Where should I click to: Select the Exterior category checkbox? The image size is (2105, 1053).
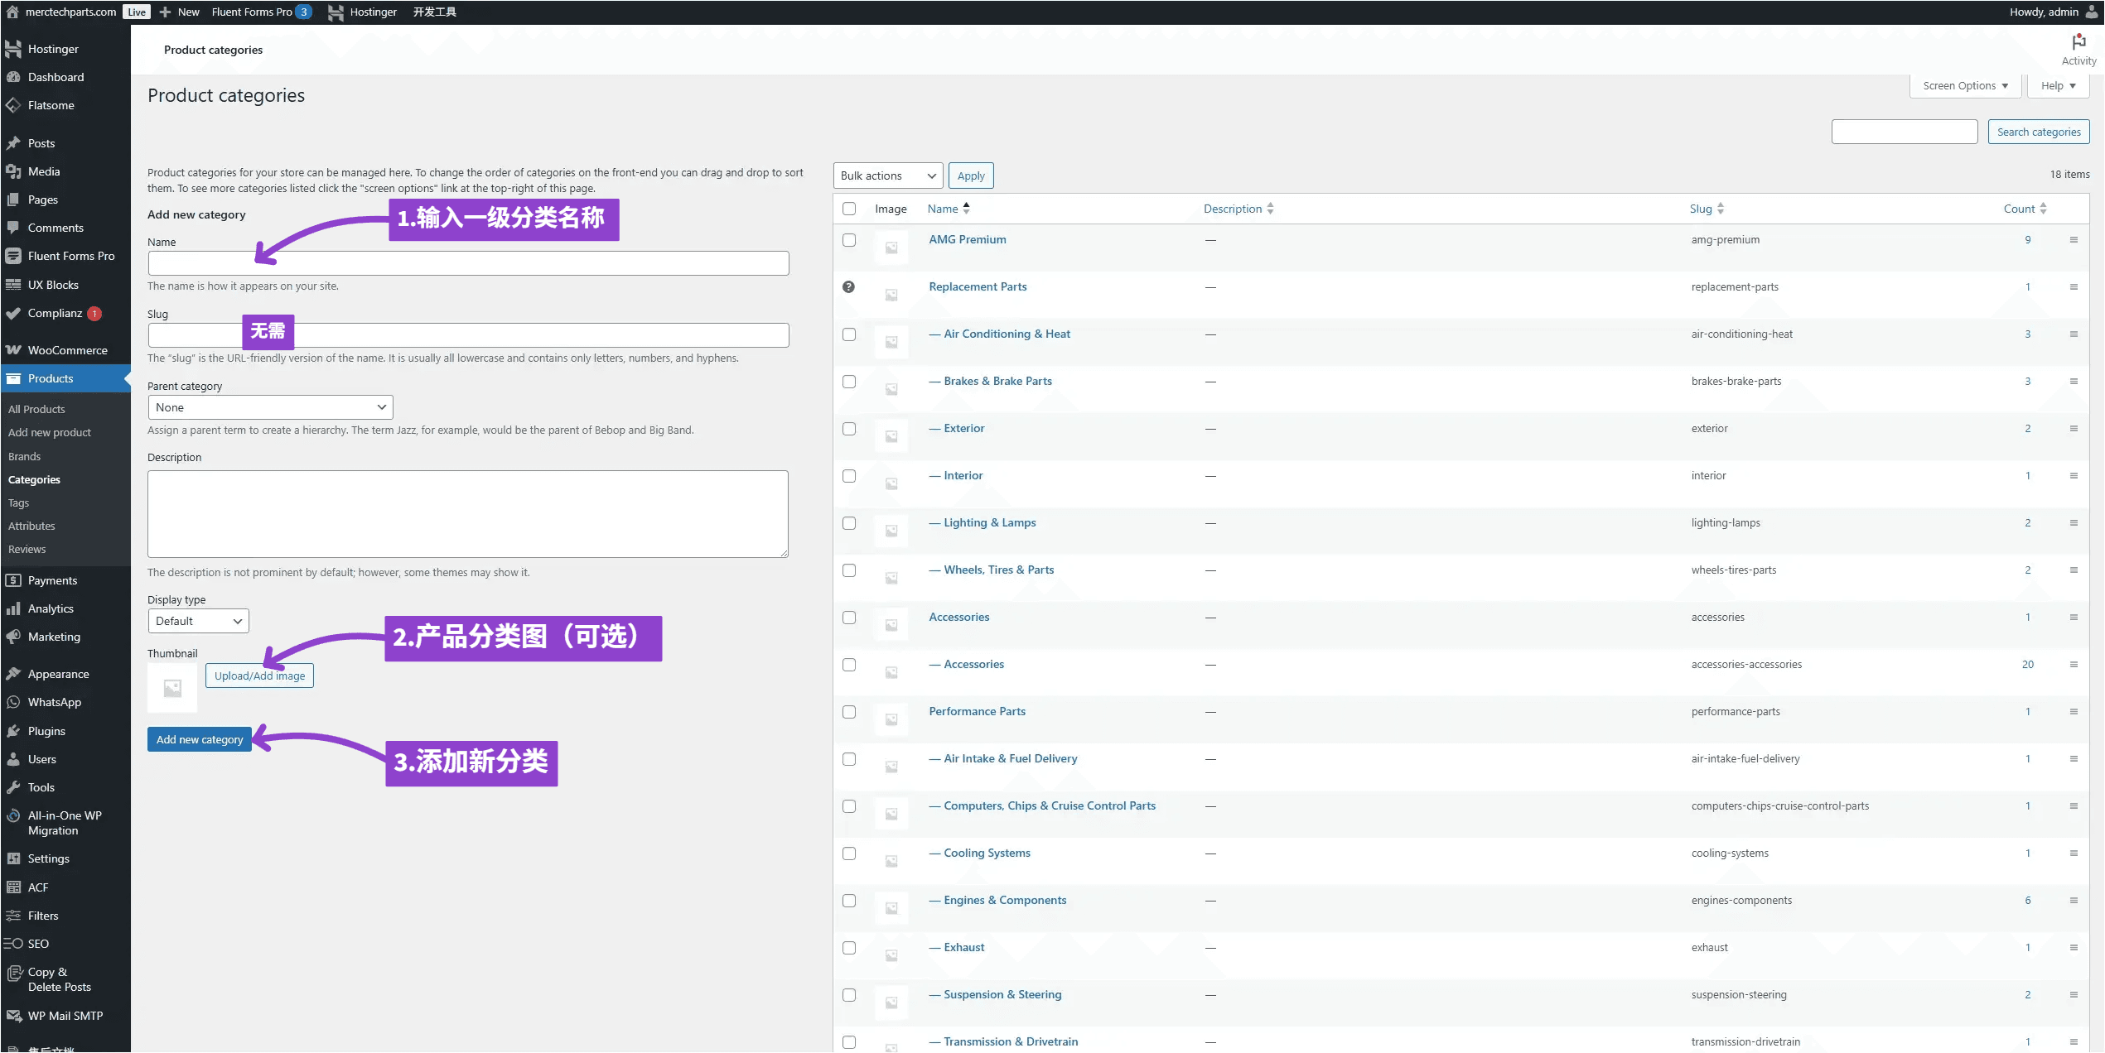click(848, 429)
